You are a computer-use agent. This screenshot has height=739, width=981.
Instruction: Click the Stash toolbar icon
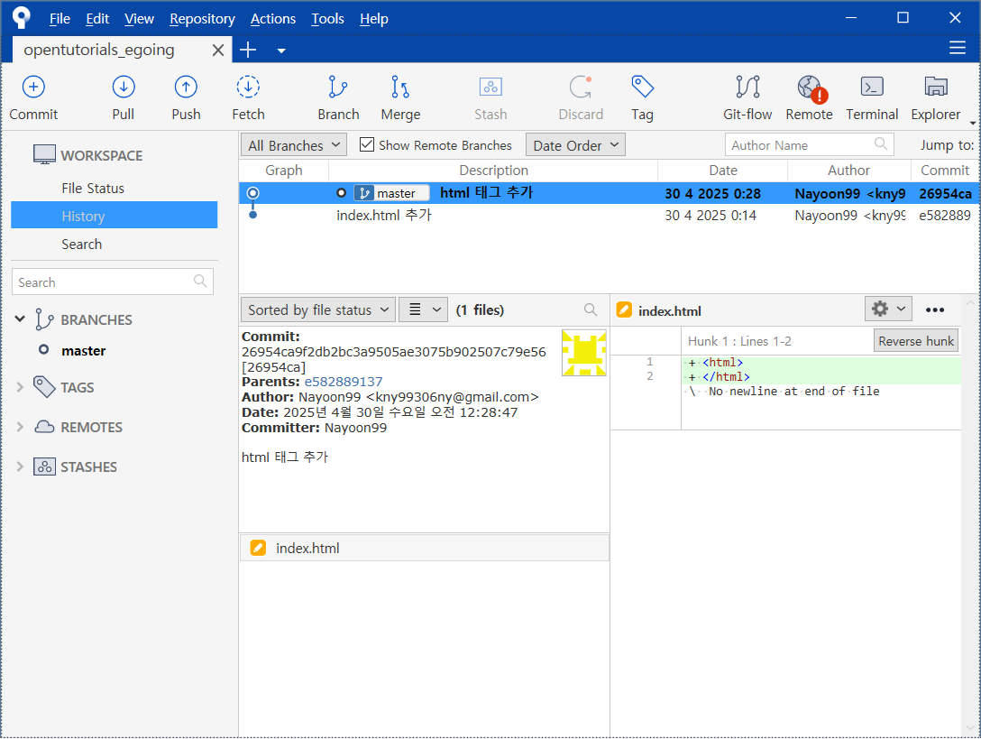[490, 87]
